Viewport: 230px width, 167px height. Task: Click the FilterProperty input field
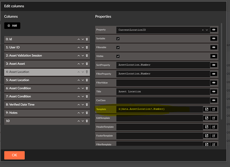coord(163,74)
